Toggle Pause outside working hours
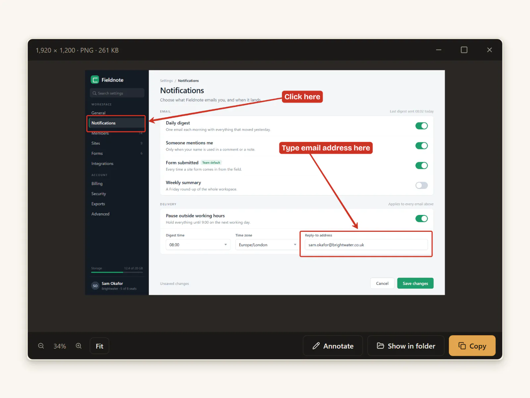 point(421,219)
